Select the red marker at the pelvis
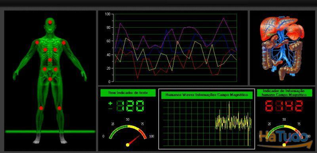 (50, 79)
